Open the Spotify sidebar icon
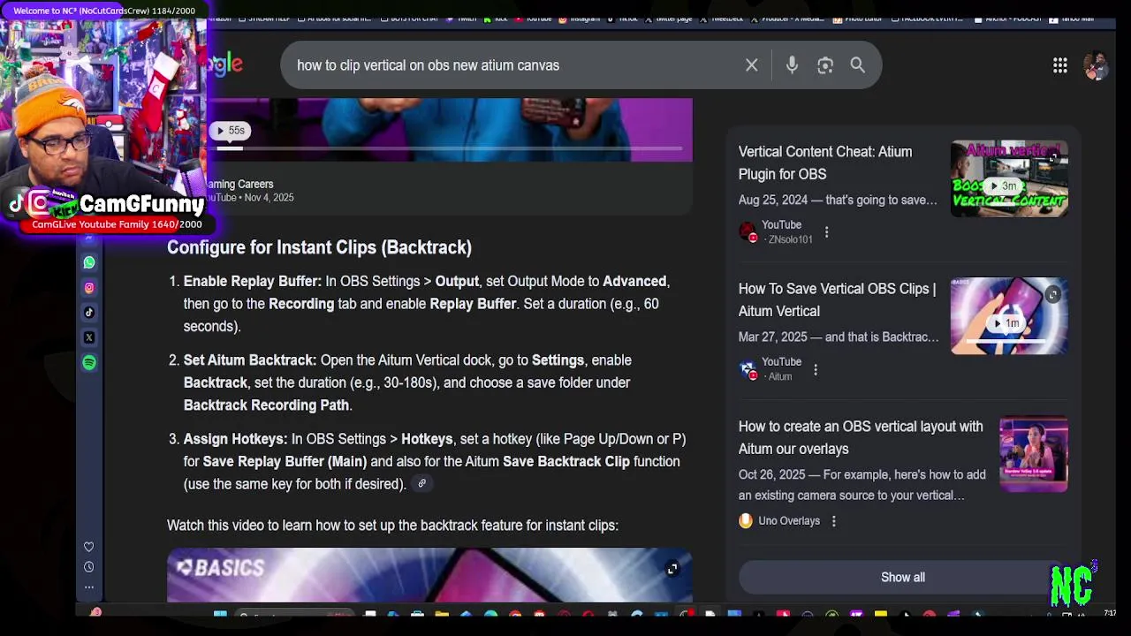1131x636 pixels. point(89,362)
